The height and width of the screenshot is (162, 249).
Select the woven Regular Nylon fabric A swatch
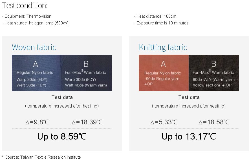pos(36,73)
